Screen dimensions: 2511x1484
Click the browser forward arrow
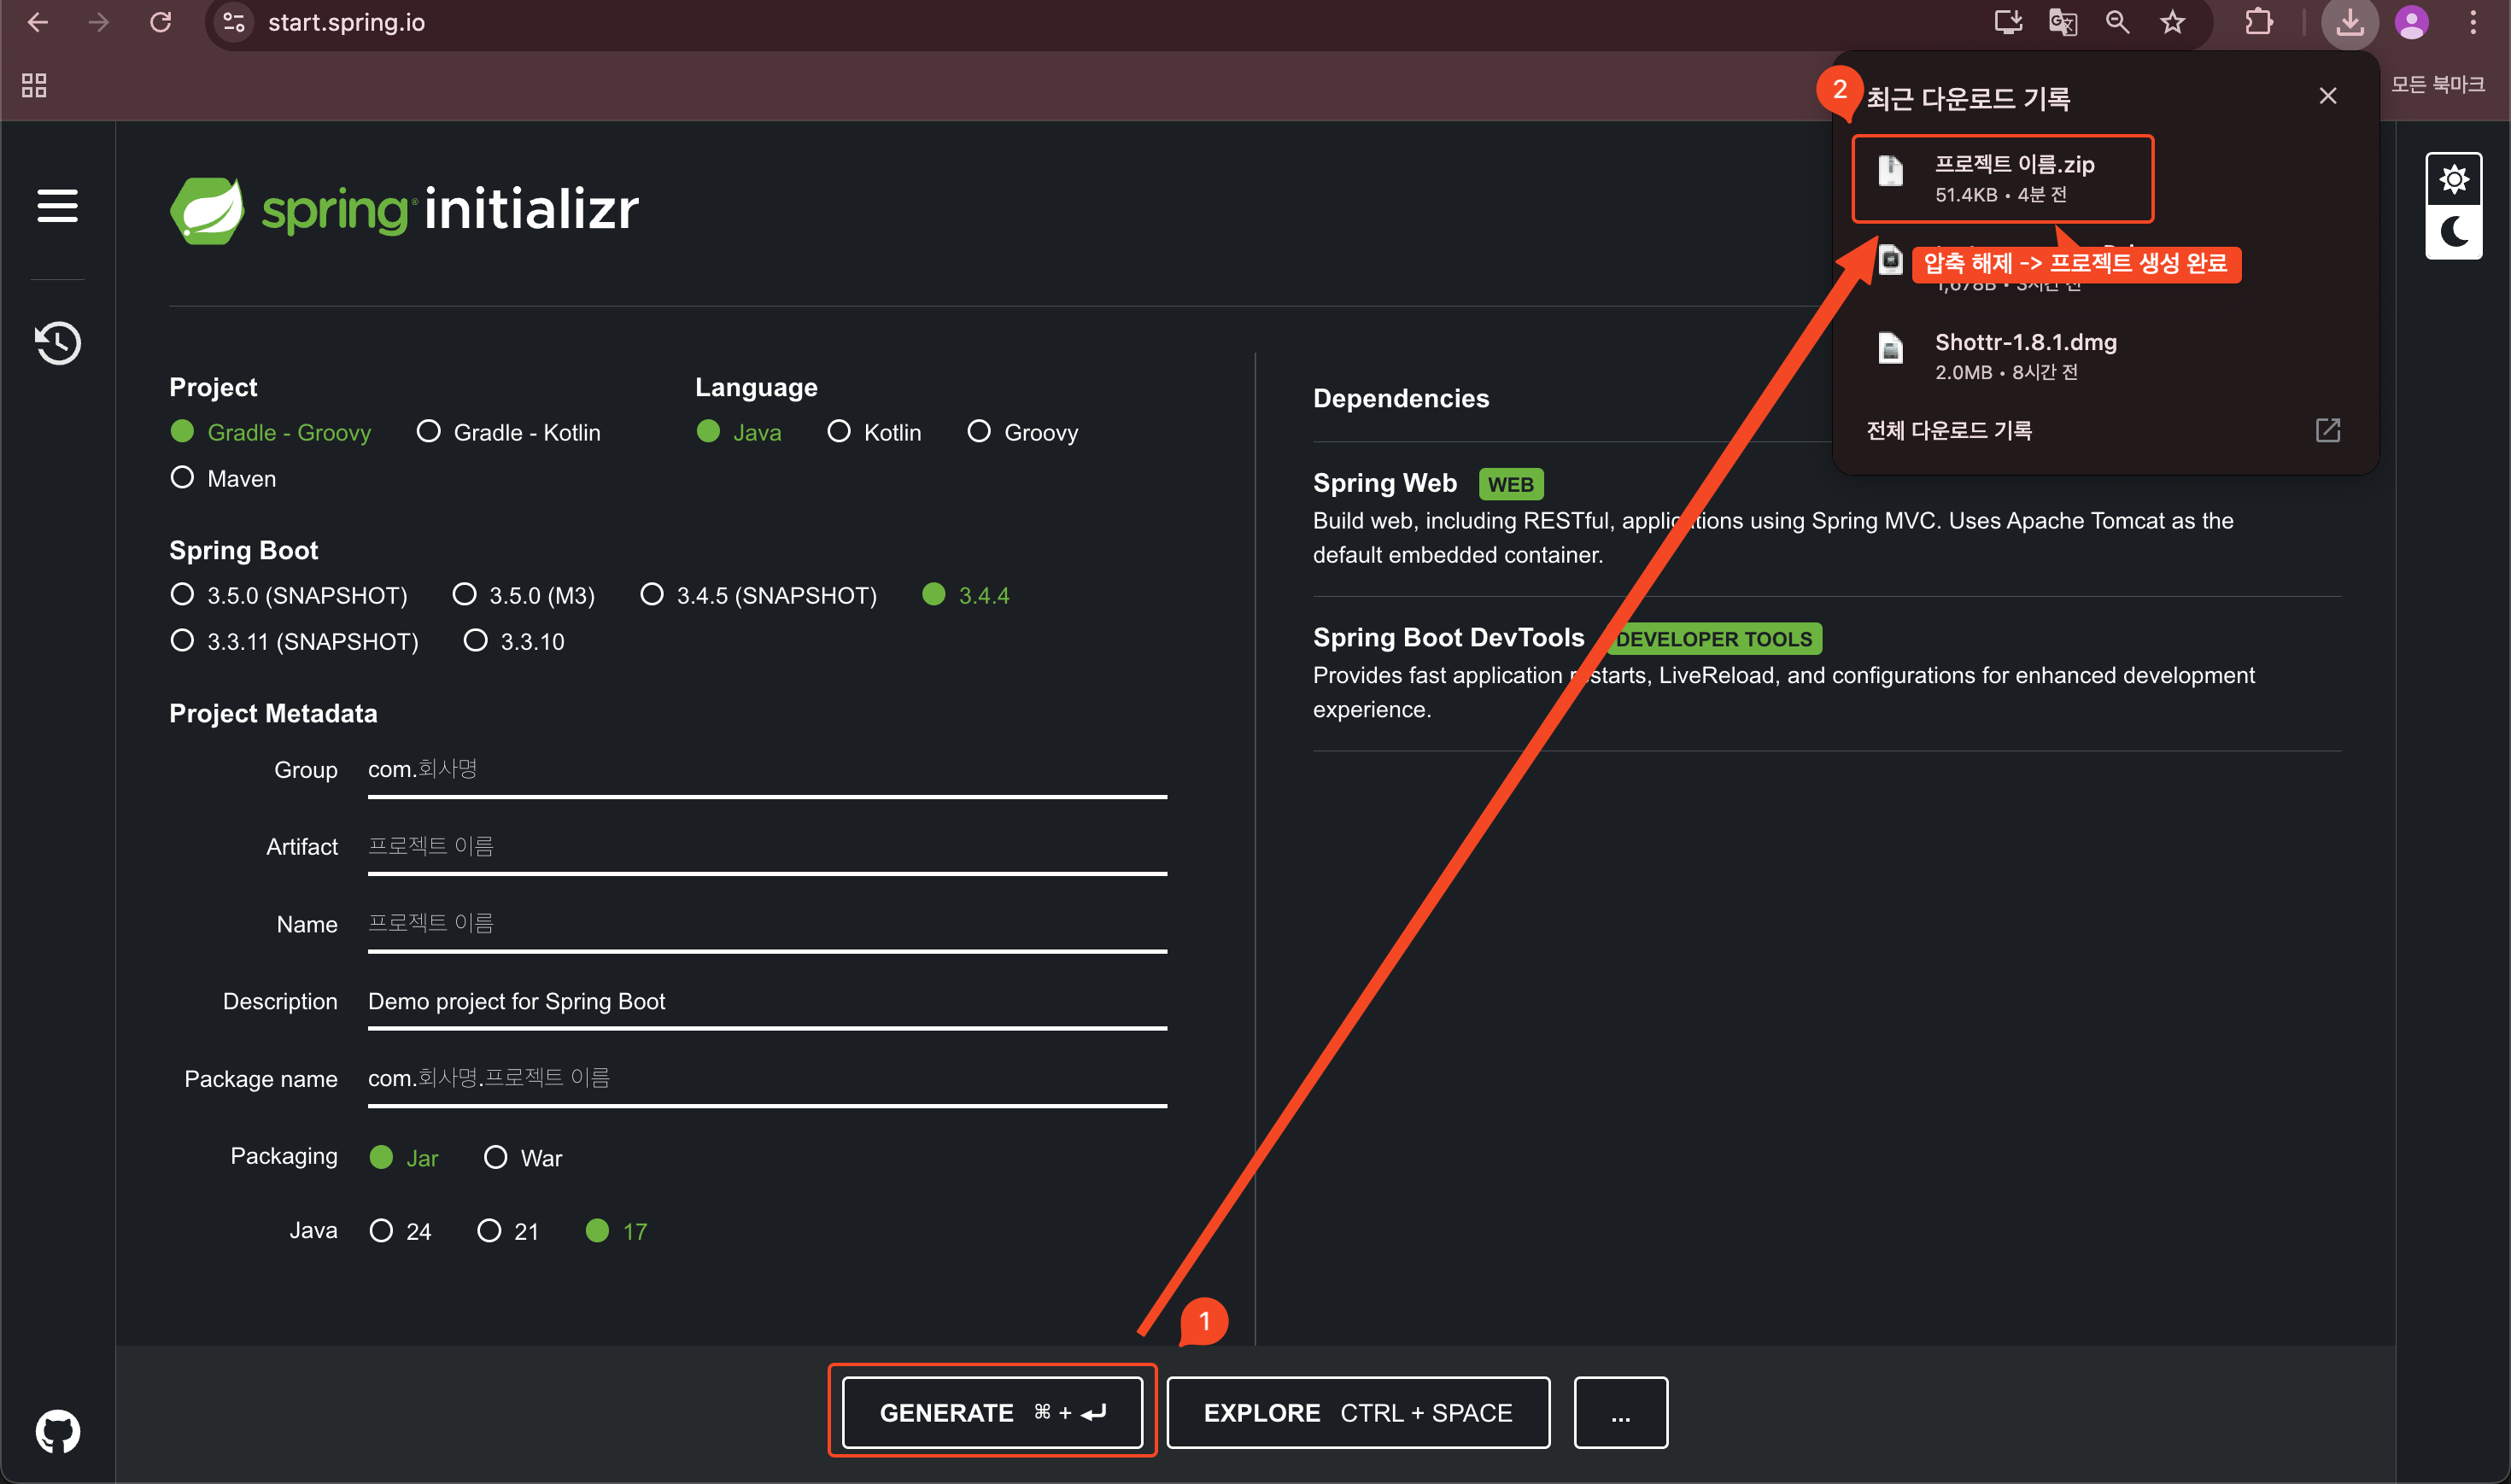[98, 22]
